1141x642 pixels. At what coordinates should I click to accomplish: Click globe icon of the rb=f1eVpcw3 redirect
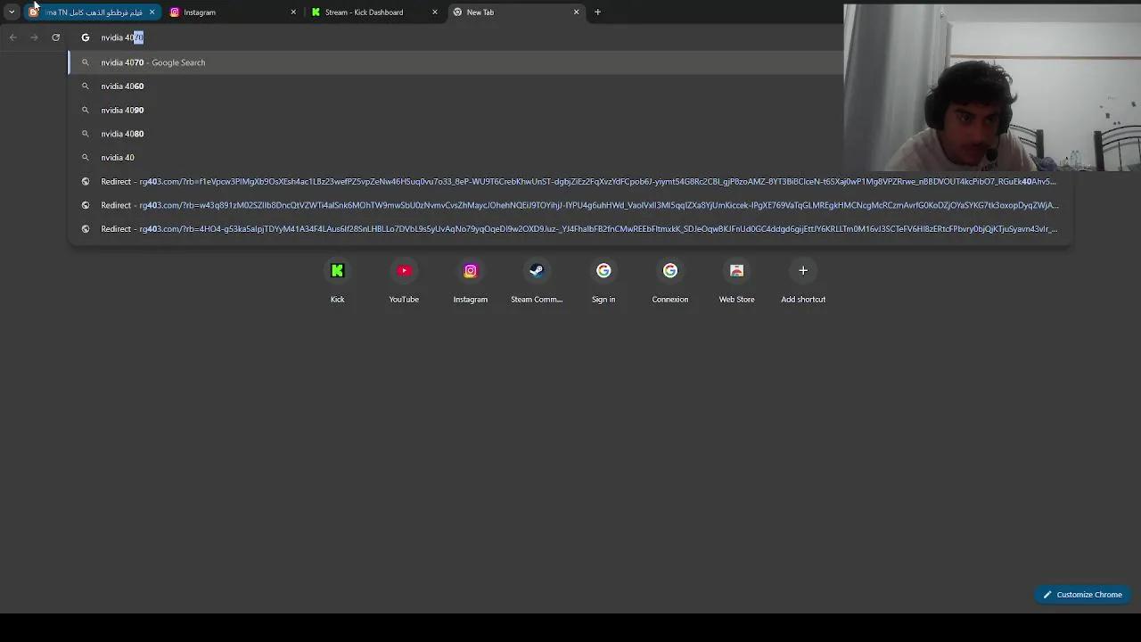[86, 181]
